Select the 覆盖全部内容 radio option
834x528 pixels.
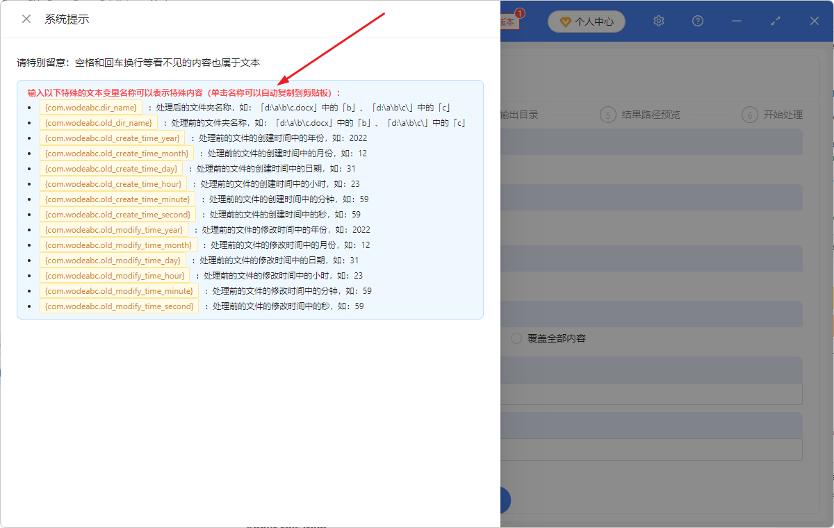coord(515,338)
